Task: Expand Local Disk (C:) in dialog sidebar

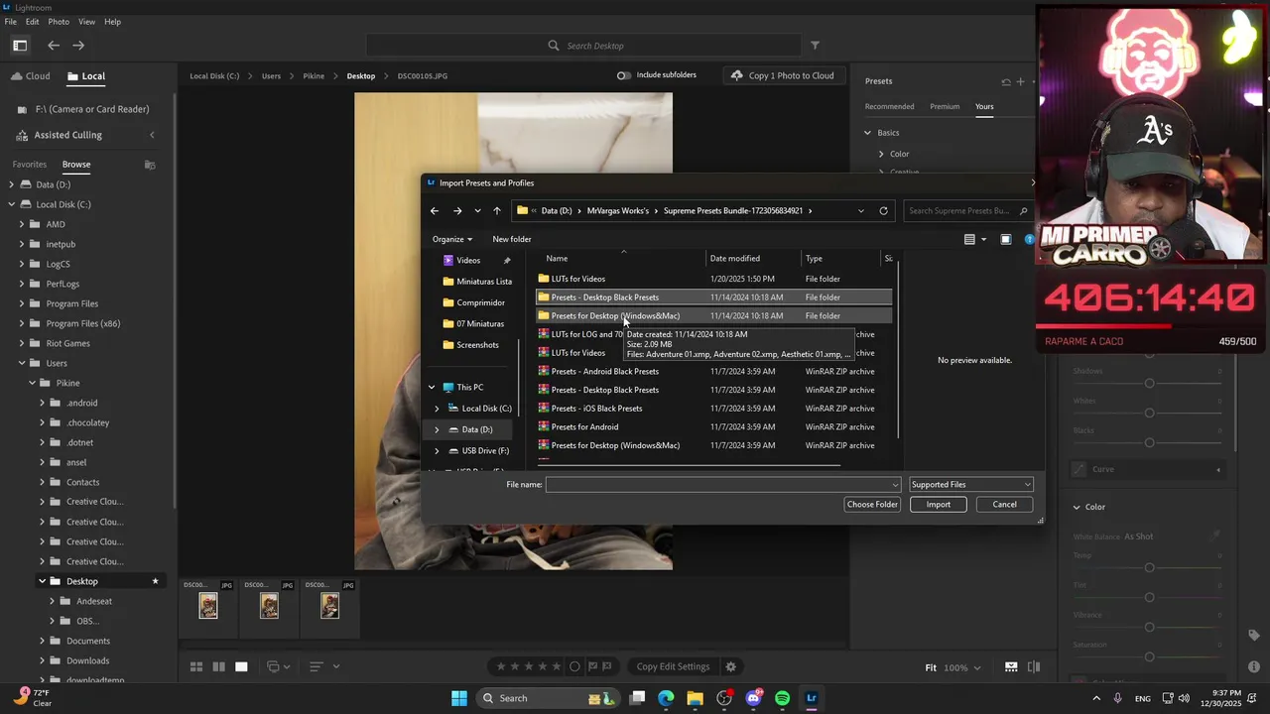Action: (x=437, y=409)
